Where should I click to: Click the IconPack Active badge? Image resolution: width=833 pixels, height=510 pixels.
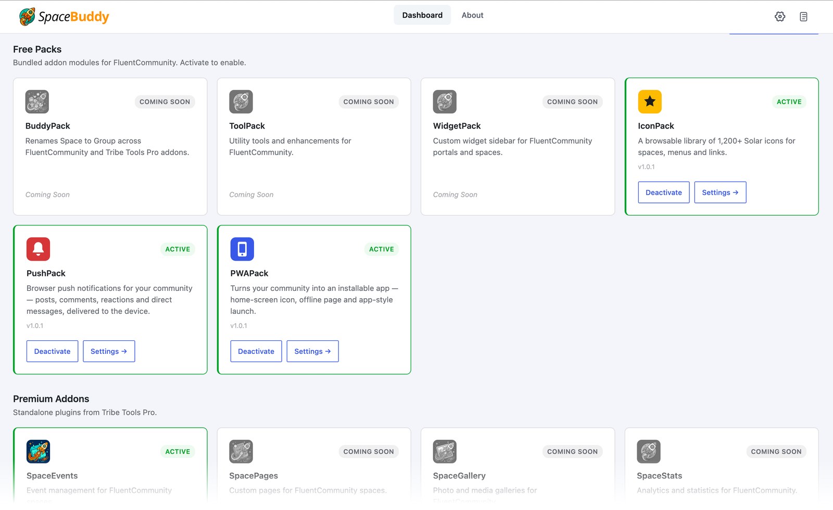[x=789, y=102]
